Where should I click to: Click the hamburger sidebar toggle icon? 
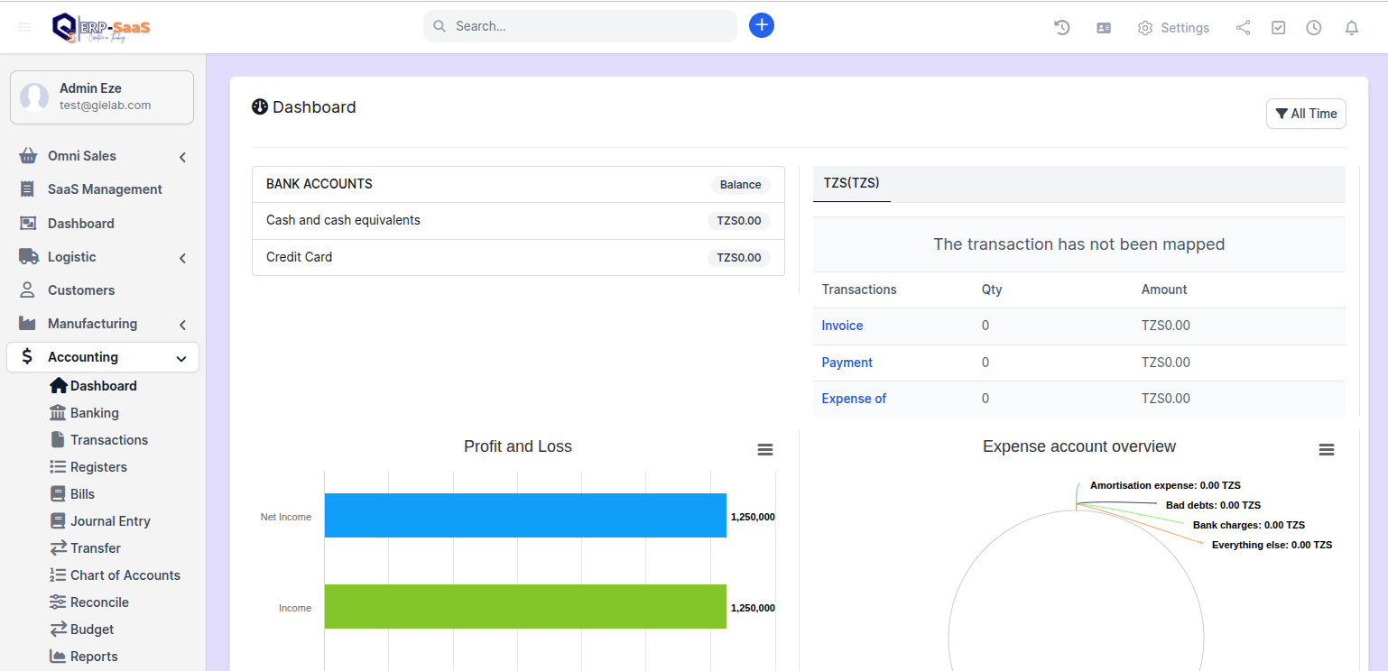24,27
